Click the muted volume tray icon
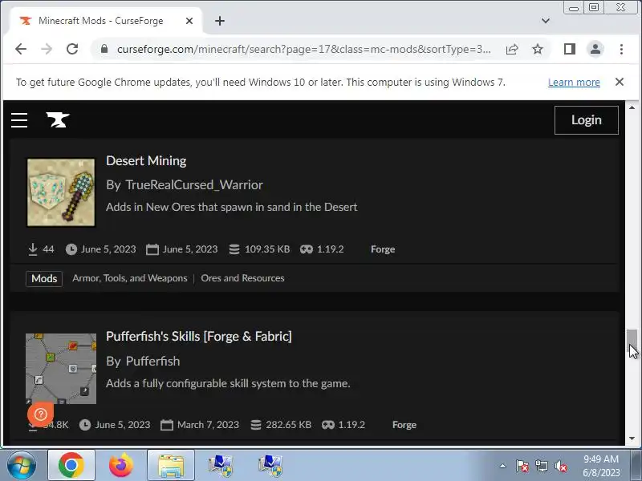The height and width of the screenshot is (481, 642). click(x=561, y=466)
